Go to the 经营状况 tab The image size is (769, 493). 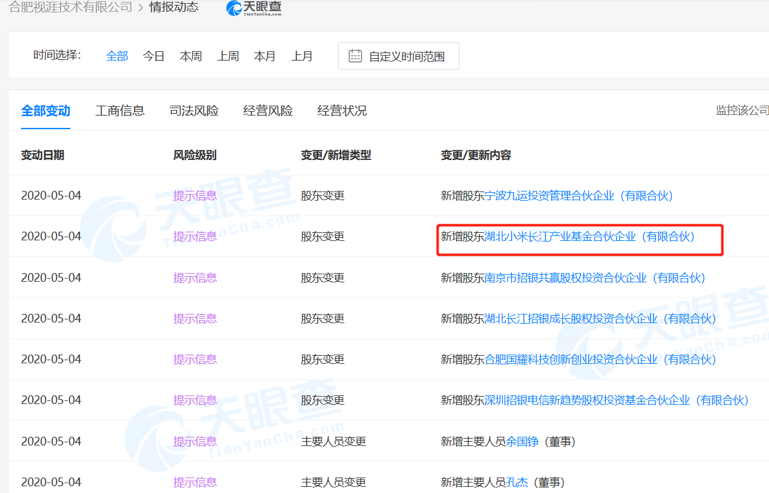point(342,111)
